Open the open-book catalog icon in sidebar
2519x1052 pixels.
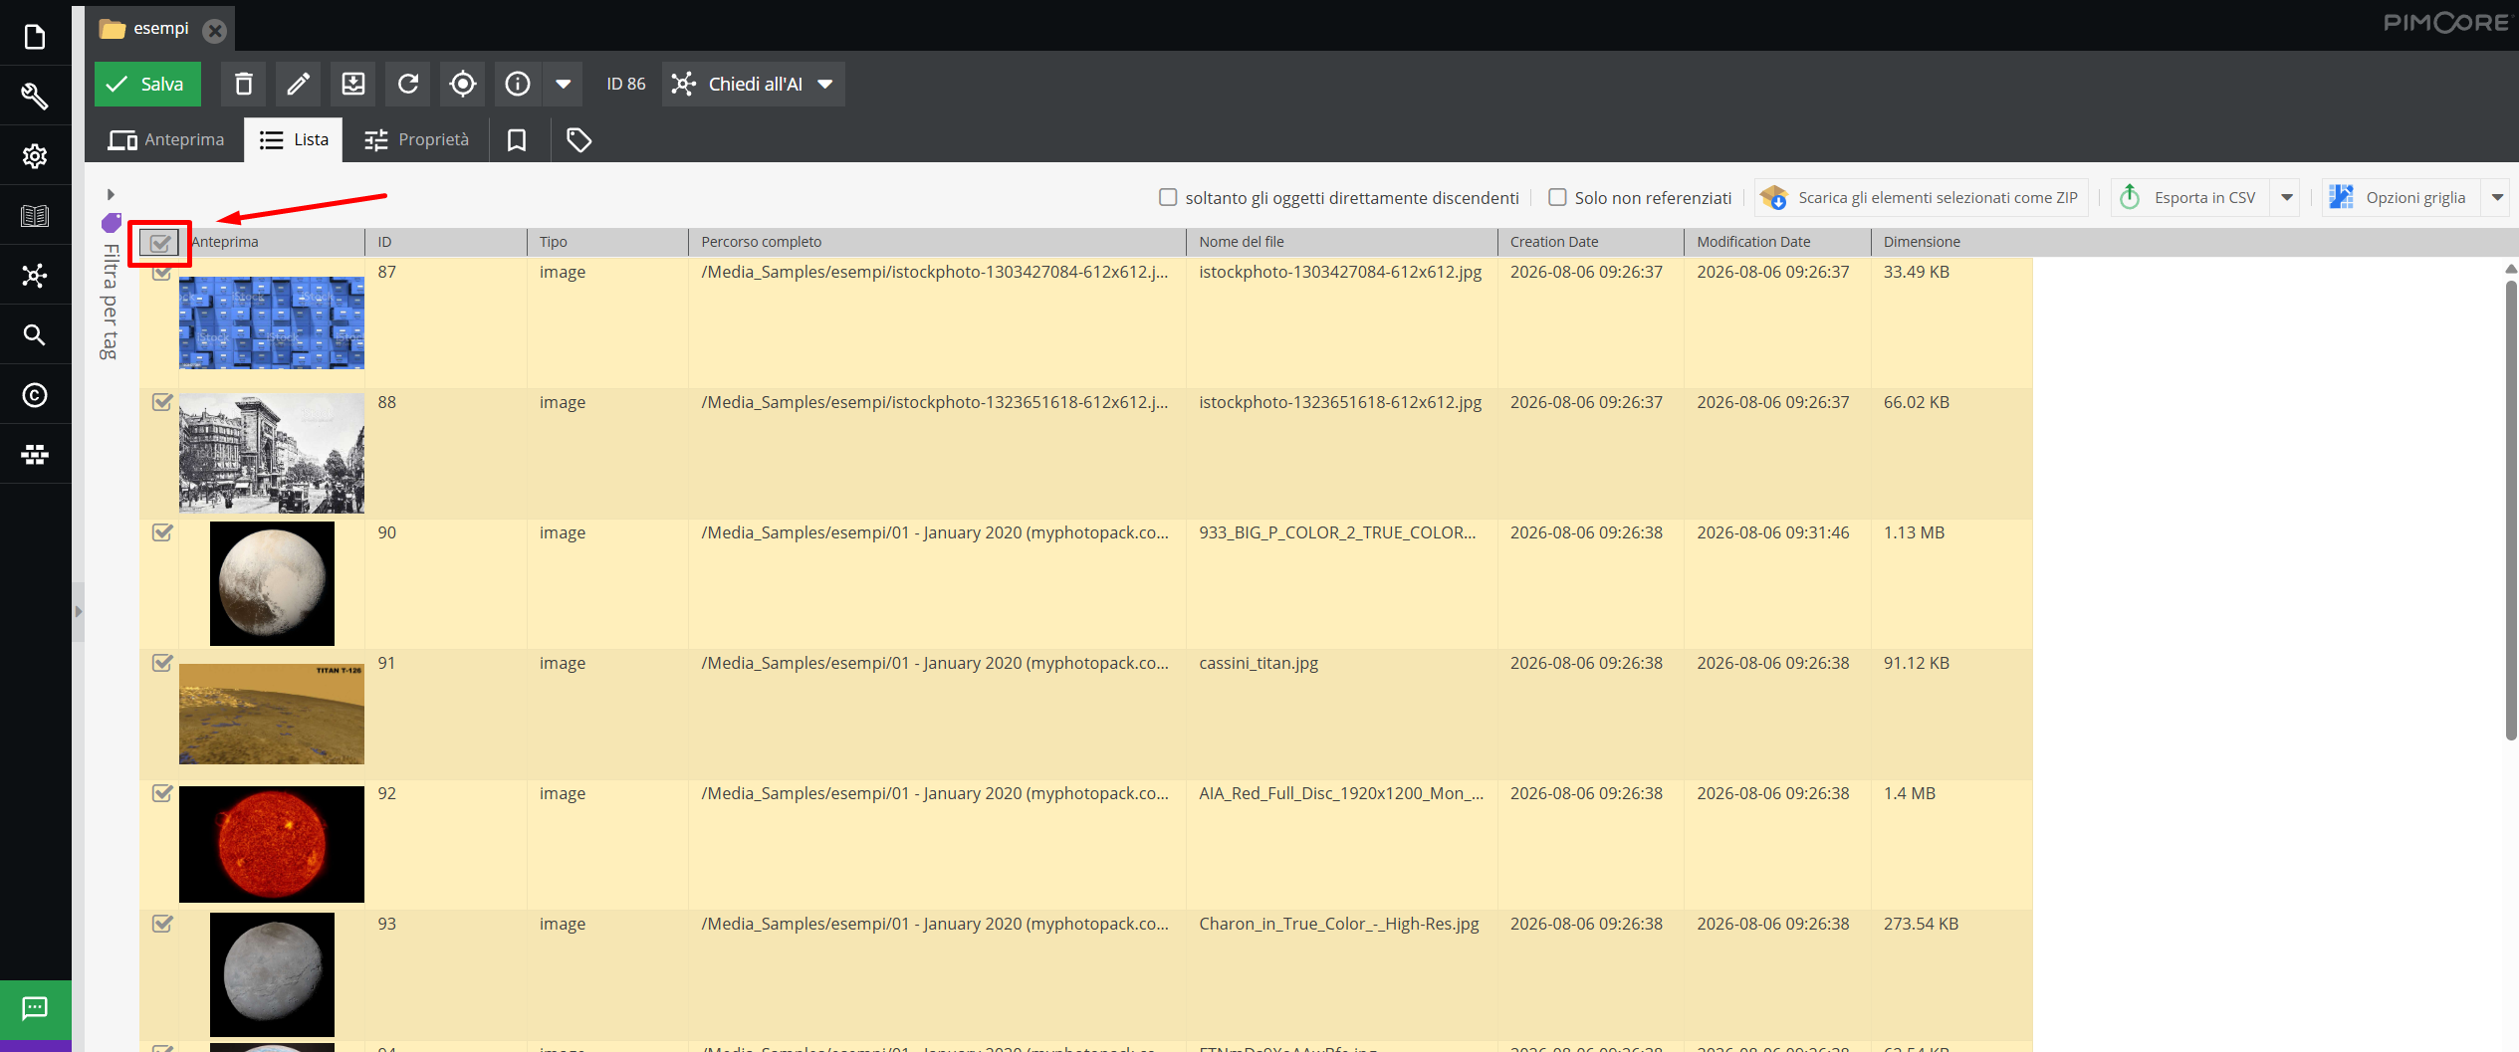(35, 216)
